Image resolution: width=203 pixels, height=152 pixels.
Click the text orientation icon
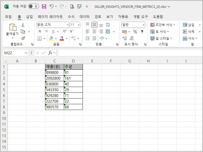point(102,38)
